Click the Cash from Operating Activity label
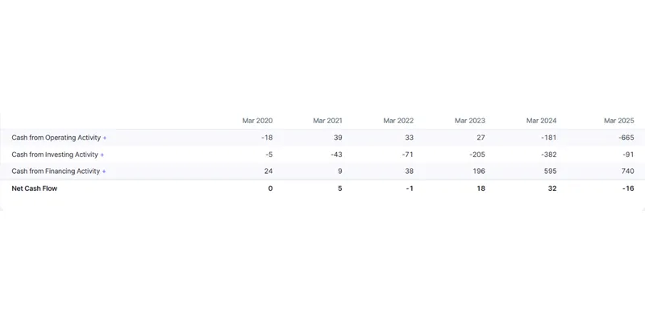The image size is (645, 322). pyautogui.click(x=56, y=138)
